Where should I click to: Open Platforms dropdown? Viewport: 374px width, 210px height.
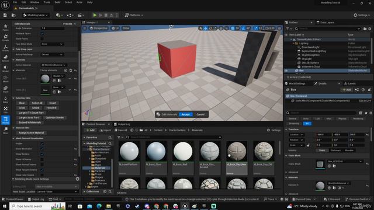coord(134,15)
